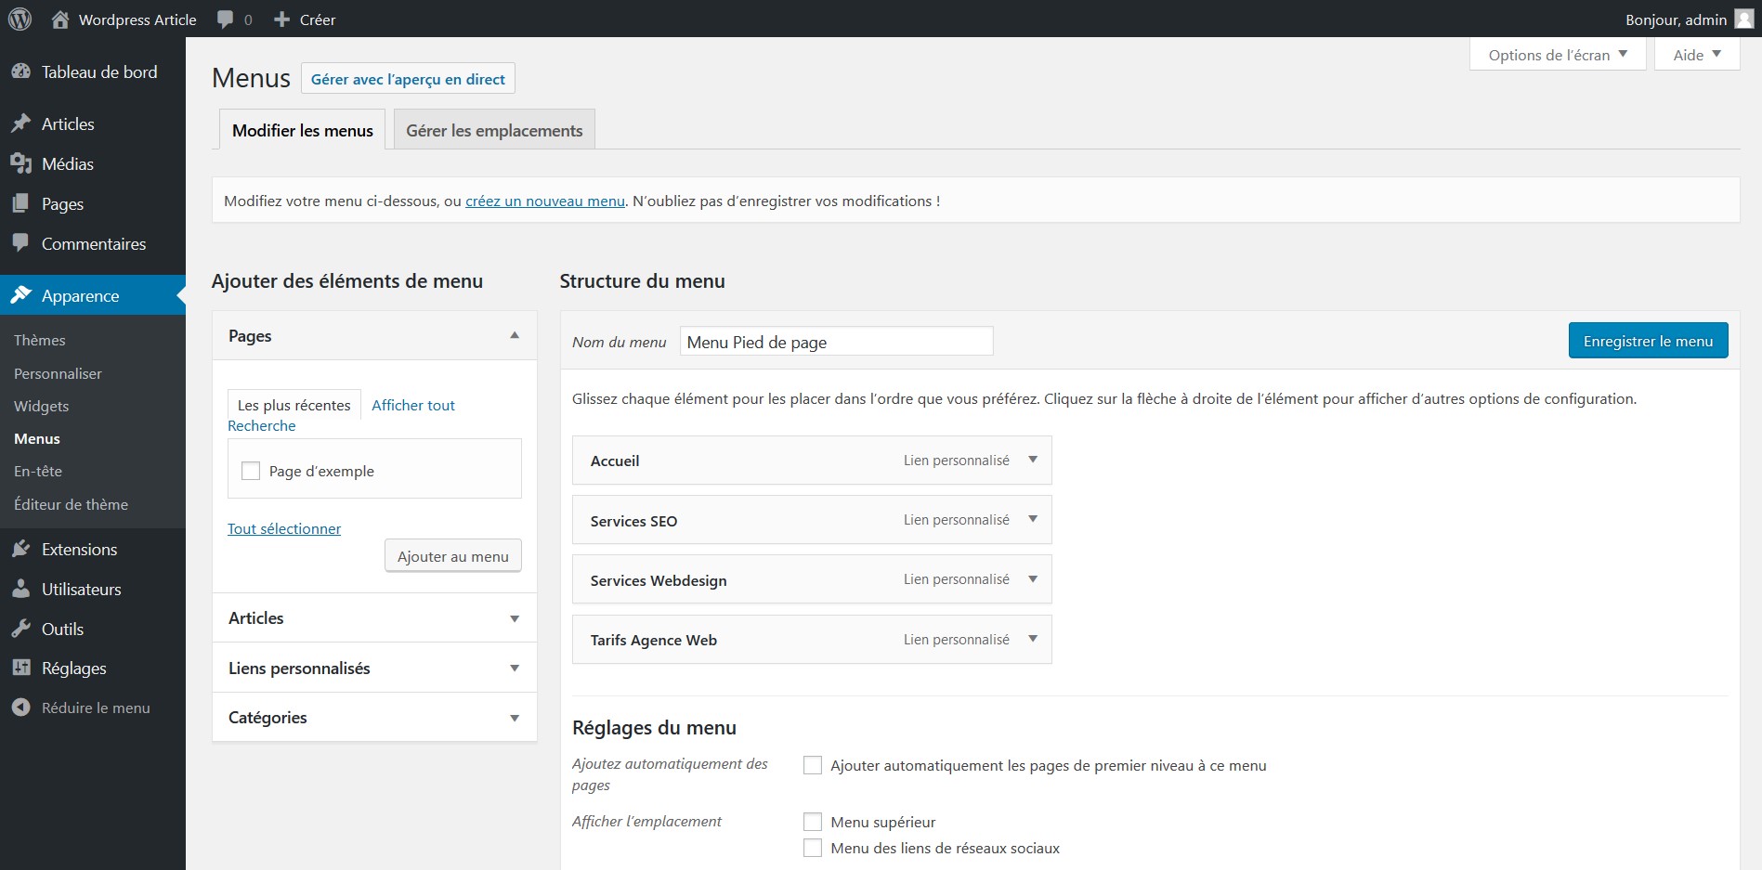This screenshot has width=1762, height=870.
Task: Enable automatically adding first-level pages
Action: tap(813, 765)
